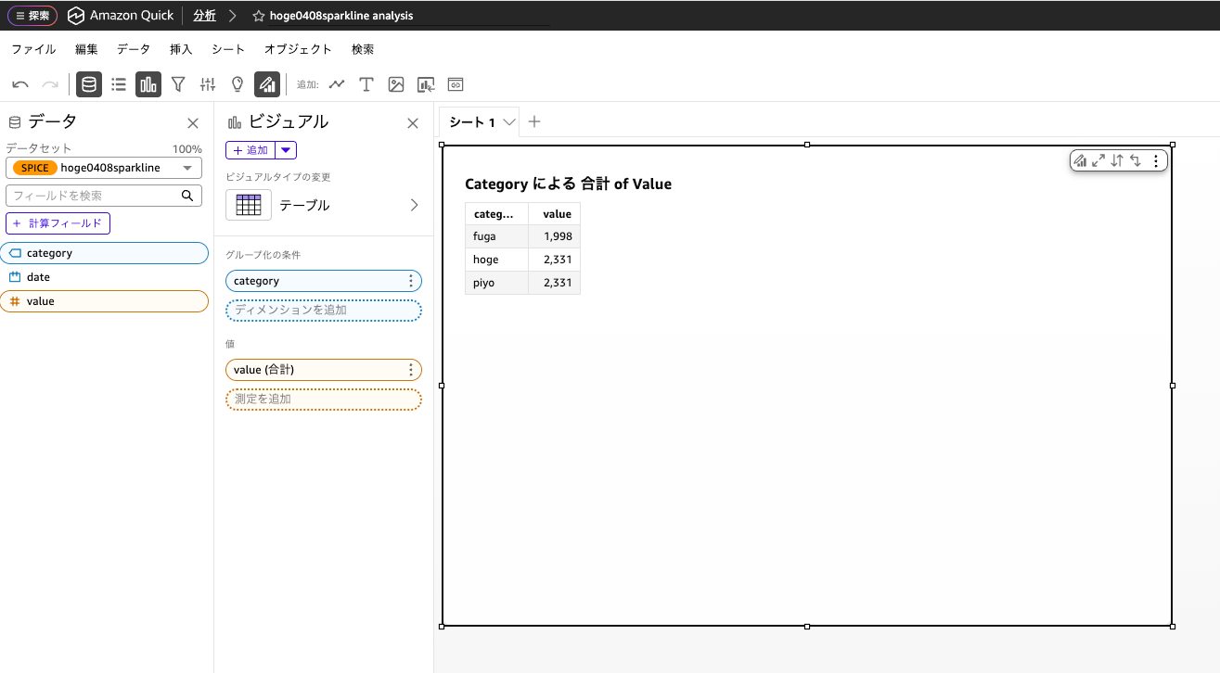
Task: Click the 分析 breadcrumb link
Action: (205, 15)
